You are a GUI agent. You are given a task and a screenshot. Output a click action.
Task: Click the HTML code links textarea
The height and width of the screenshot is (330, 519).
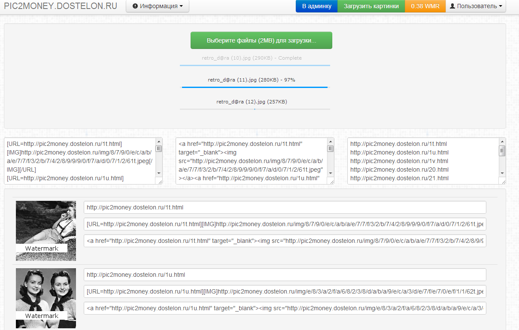(252, 161)
